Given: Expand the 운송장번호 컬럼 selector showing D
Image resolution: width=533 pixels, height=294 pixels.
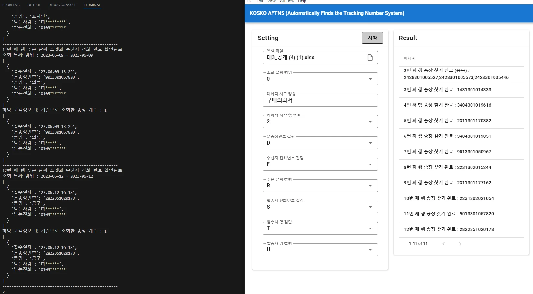Looking at the screenshot, I should coord(370,143).
